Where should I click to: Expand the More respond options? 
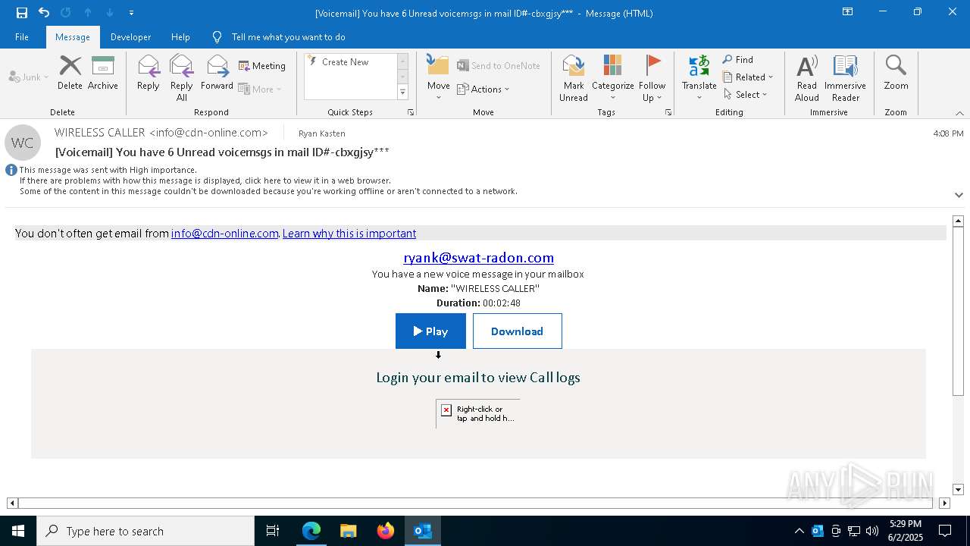pyautogui.click(x=260, y=89)
